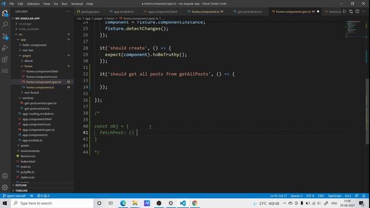
Task: Click the Windows taskbar search box
Action: (52, 203)
